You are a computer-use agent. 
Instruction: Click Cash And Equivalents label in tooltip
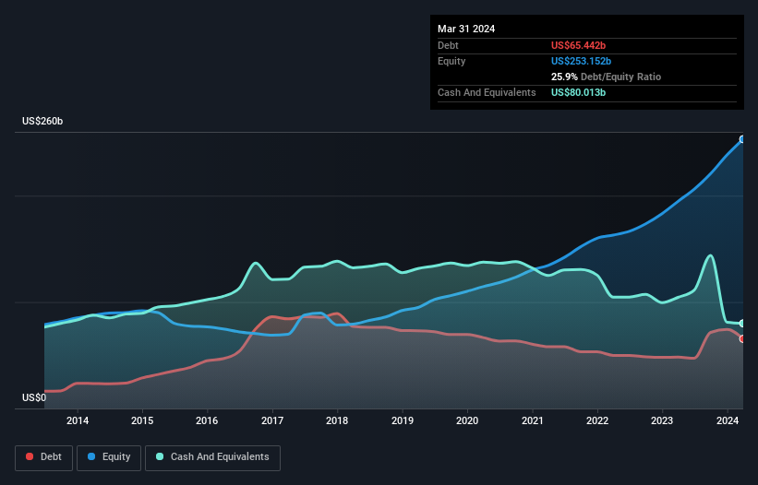pos(487,92)
